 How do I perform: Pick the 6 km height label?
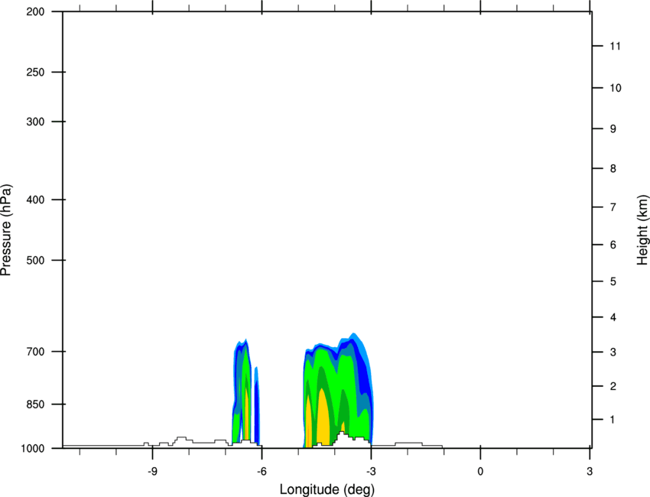click(613, 245)
